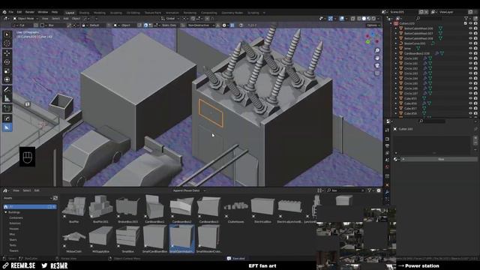Toggle the collection exclude checkbox
480x270 pixels.
pos(466,23)
